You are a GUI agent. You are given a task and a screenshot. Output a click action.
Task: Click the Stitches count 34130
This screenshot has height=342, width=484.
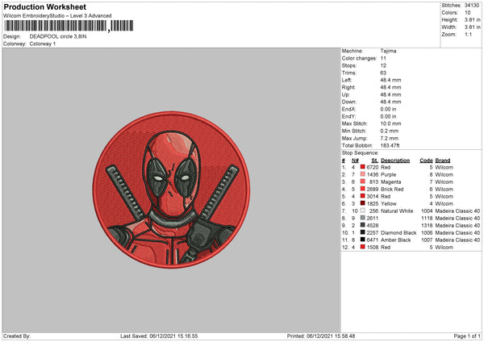(472, 6)
